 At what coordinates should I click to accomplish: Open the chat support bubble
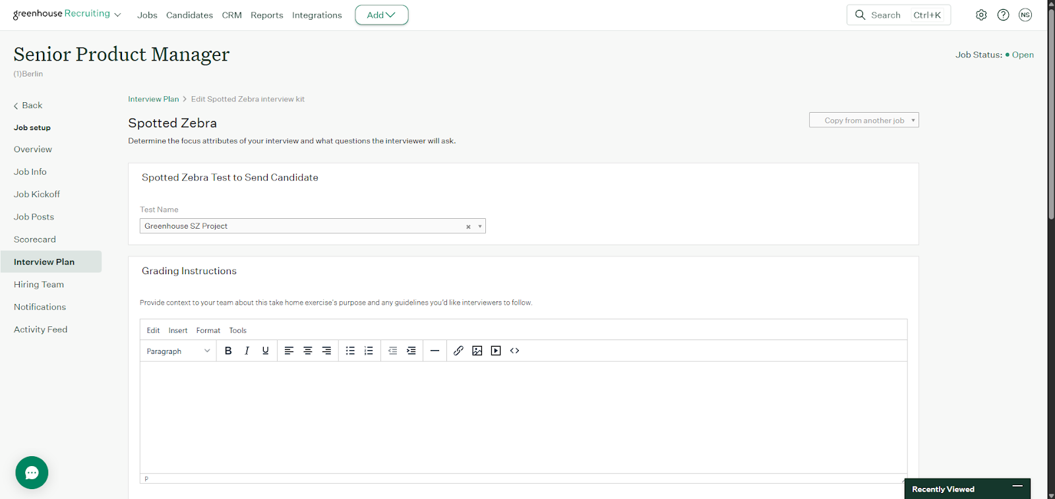[32, 473]
